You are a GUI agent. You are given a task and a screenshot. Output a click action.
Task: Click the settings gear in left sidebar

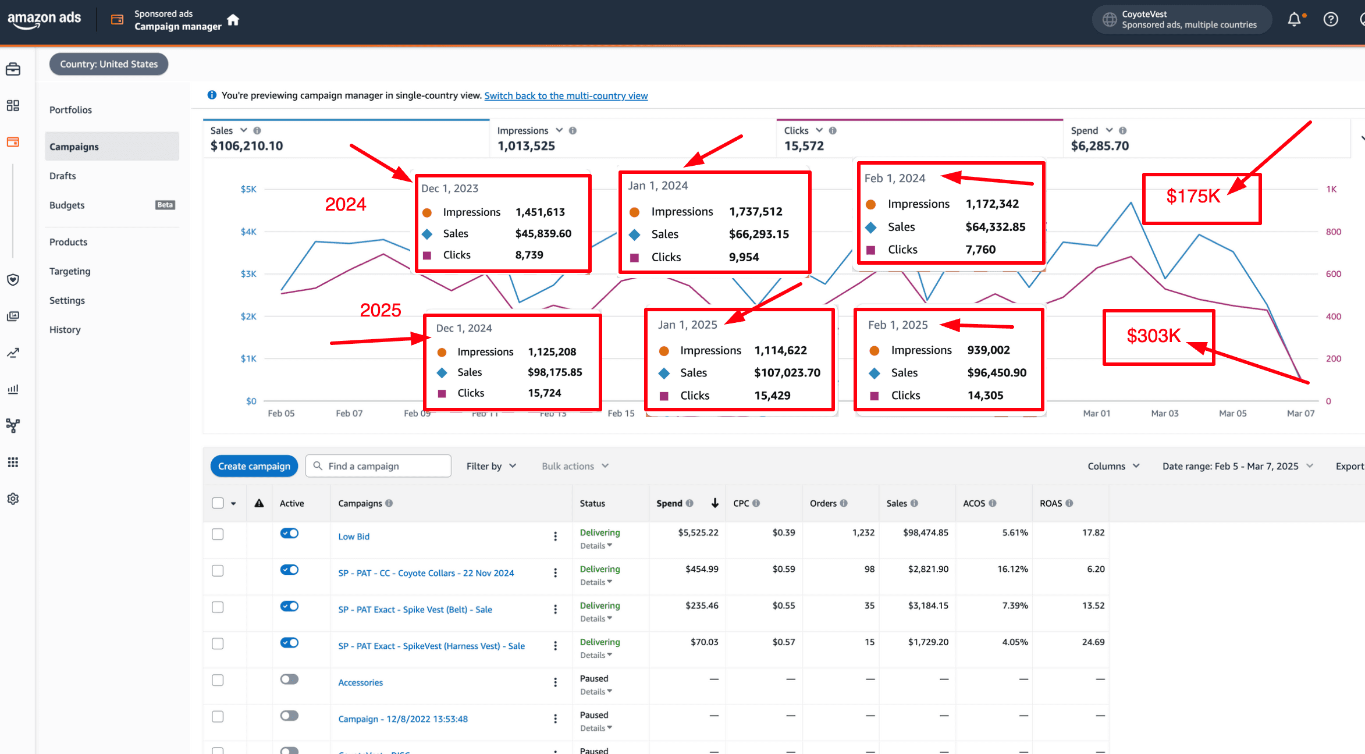[13, 499]
